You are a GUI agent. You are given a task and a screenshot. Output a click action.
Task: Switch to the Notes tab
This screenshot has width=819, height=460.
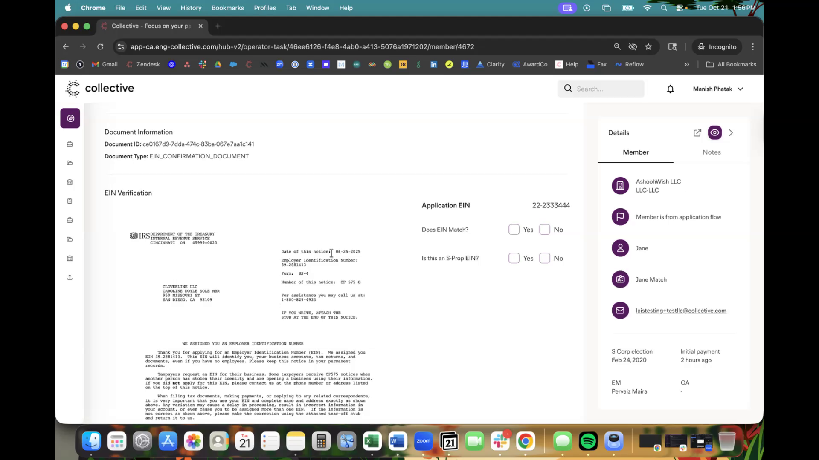point(712,152)
